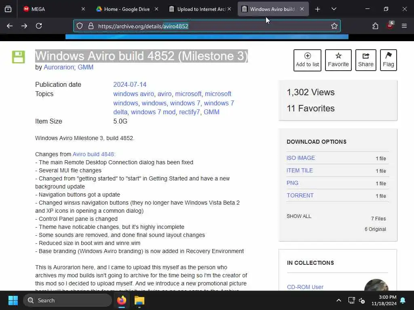Screen dimensions: 414x310
Task: Bookmark this page with the star
Action: [x=334, y=26]
